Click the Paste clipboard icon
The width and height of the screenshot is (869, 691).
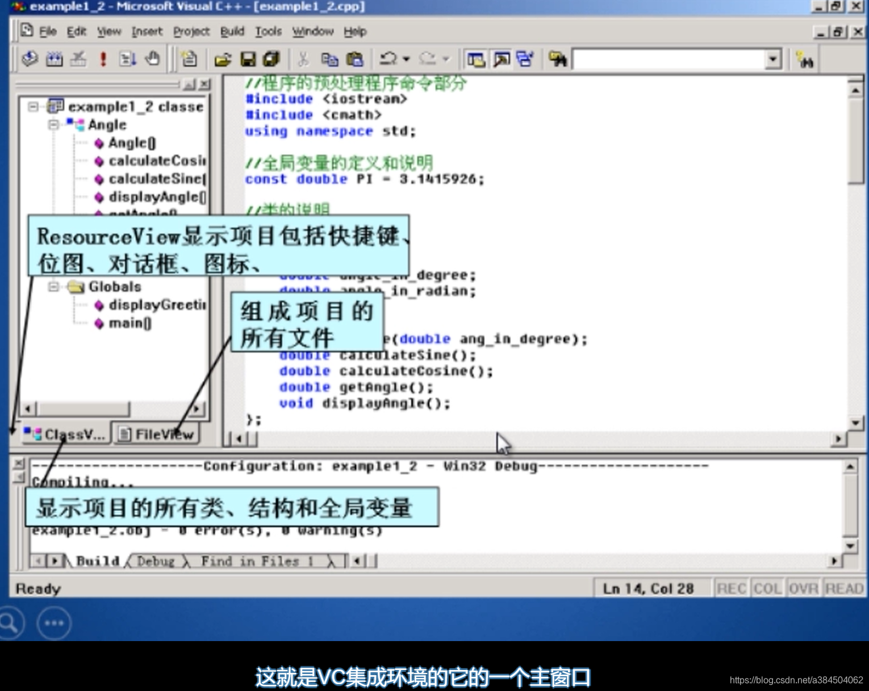(x=354, y=59)
